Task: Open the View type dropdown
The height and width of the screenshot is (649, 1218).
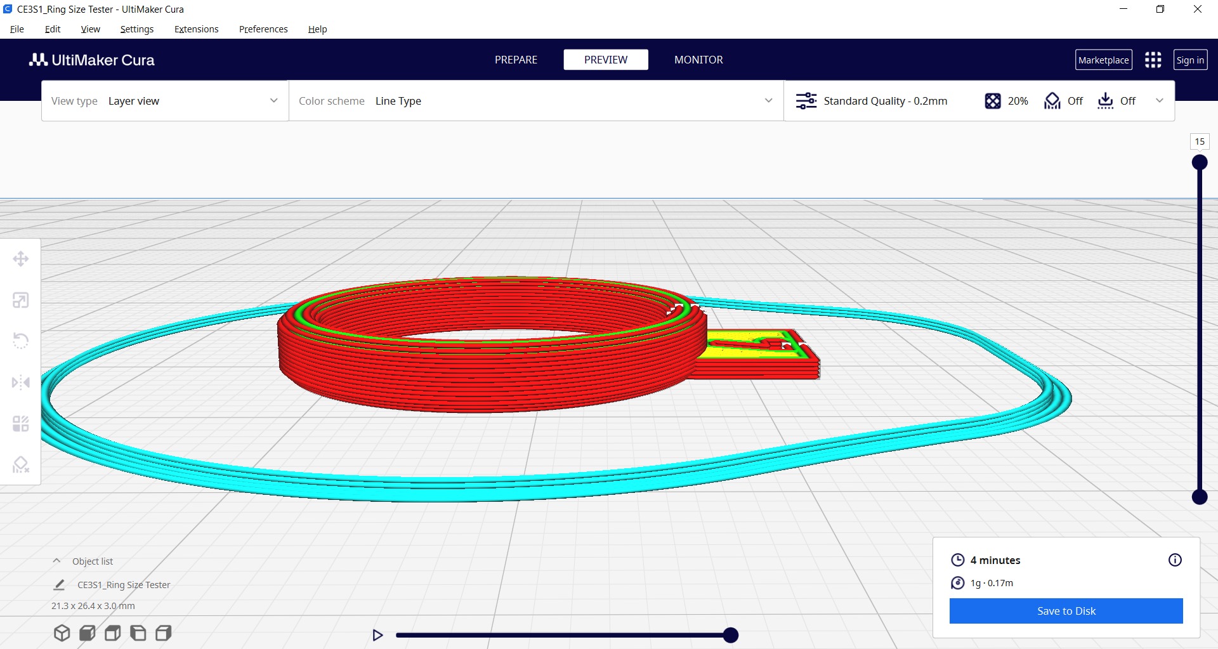Action: 165,101
